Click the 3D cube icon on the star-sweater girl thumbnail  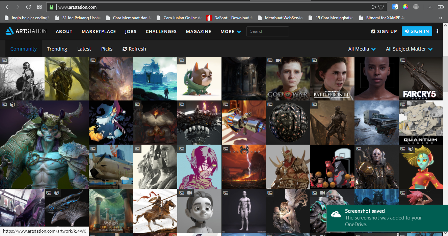[411, 149]
